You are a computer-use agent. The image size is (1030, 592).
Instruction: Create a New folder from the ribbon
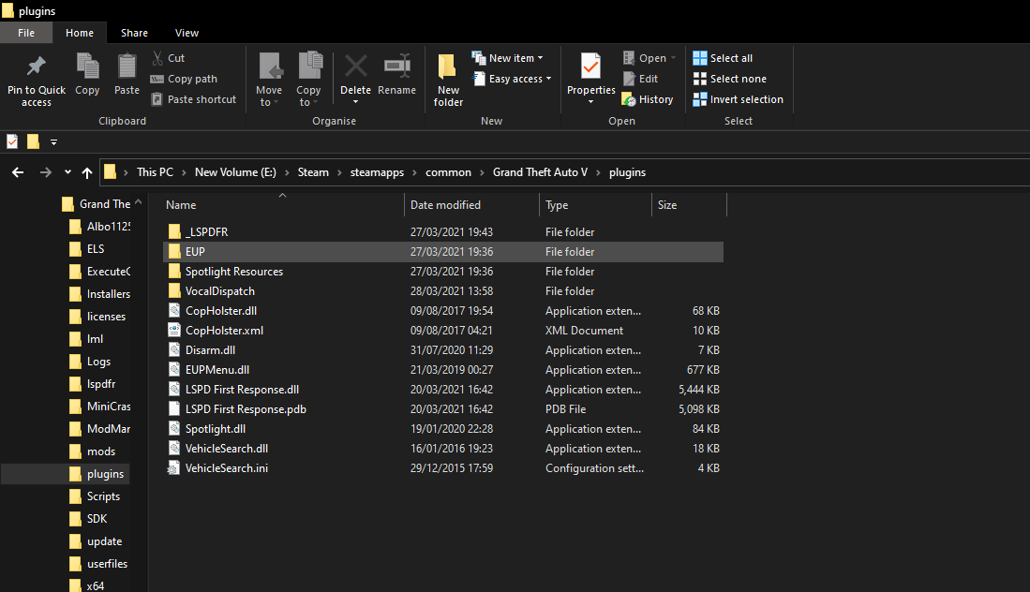pyautogui.click(x=448, y=67)
